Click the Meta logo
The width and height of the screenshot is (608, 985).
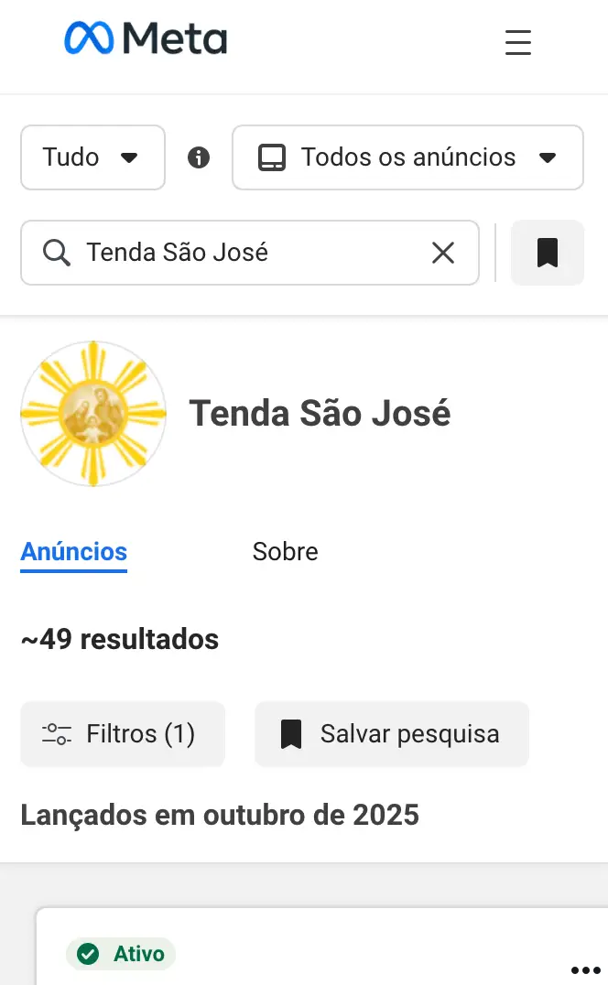pos(146,38)
